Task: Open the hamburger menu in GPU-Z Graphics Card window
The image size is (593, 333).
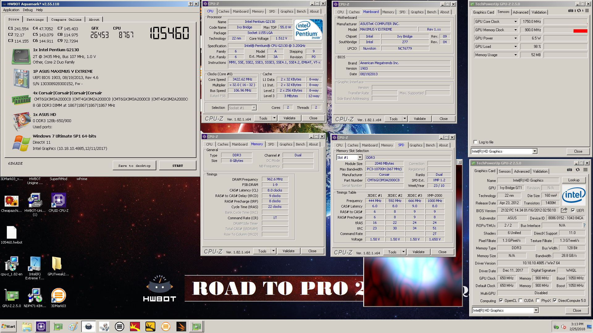Action: click(585, 170)
